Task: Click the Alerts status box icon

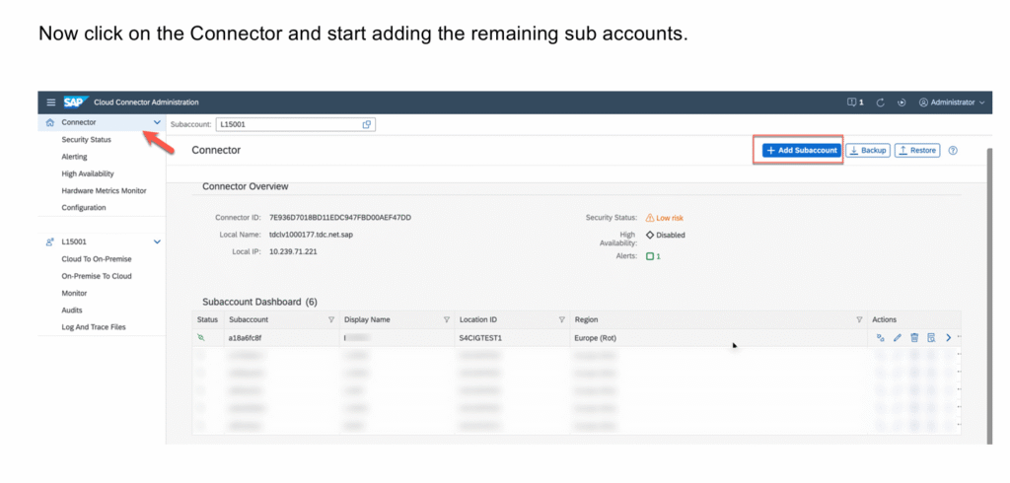Action: click(x=650, y=256)
